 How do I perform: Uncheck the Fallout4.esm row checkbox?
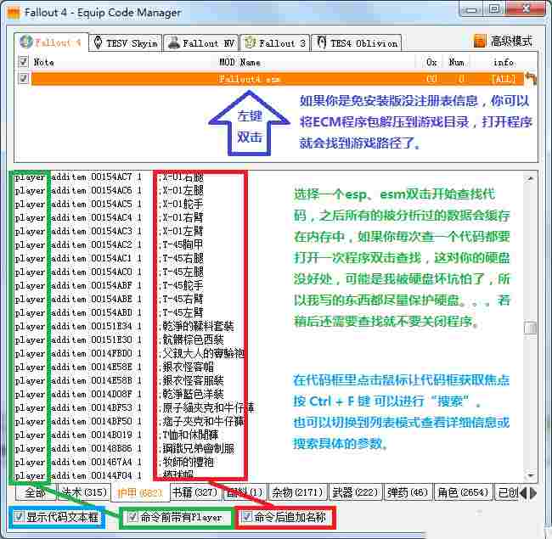(x=23, y=78)
